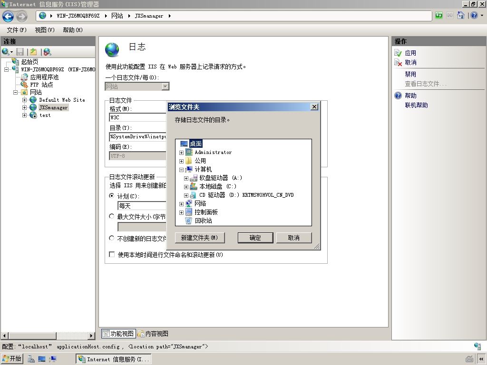Select the 公用 folder in the dialog
The width and height of the screenshot is (487, 365).
pos(200,161)
